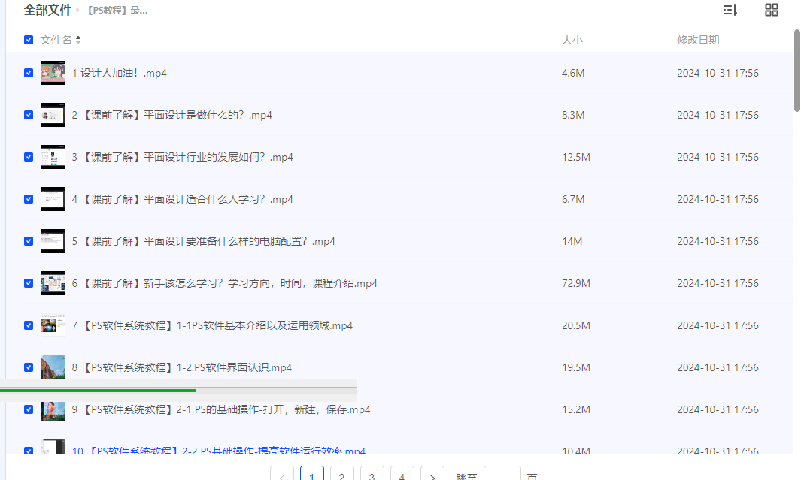Open file 3 平面设计行业的发展如何？.mp4
Viewport: 801px width, 480px height.
tap(182, 157)
